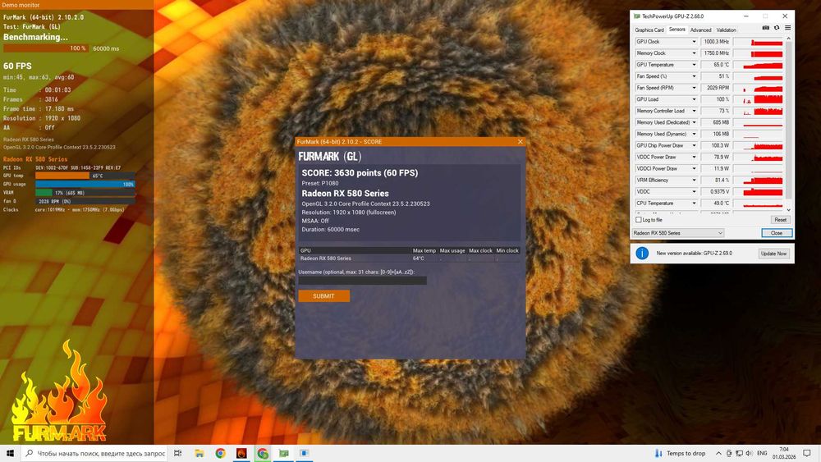Click GPU-Z screenshot camera icon
The height and width of the screenshot is (462, 821).
tap(765, 28)
